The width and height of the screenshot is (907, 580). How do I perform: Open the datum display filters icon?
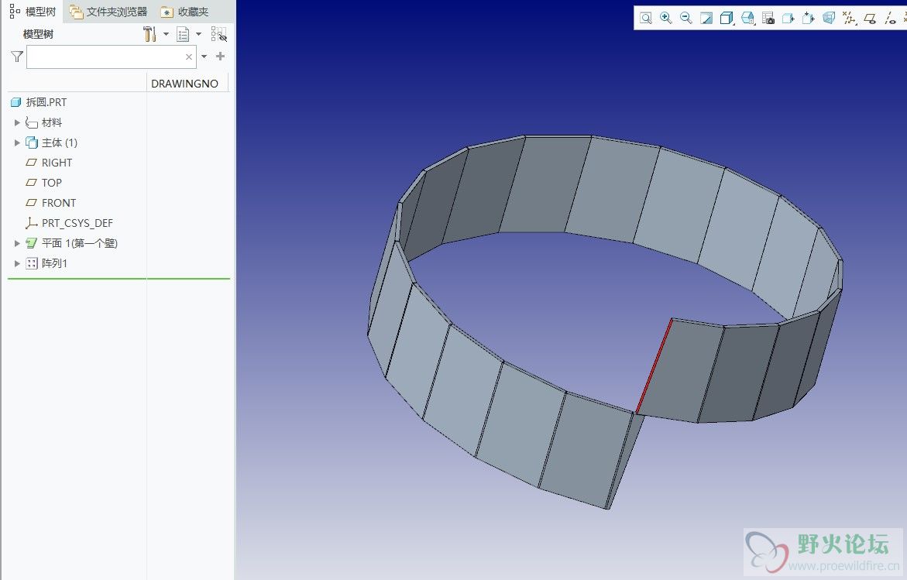(849, 18)
